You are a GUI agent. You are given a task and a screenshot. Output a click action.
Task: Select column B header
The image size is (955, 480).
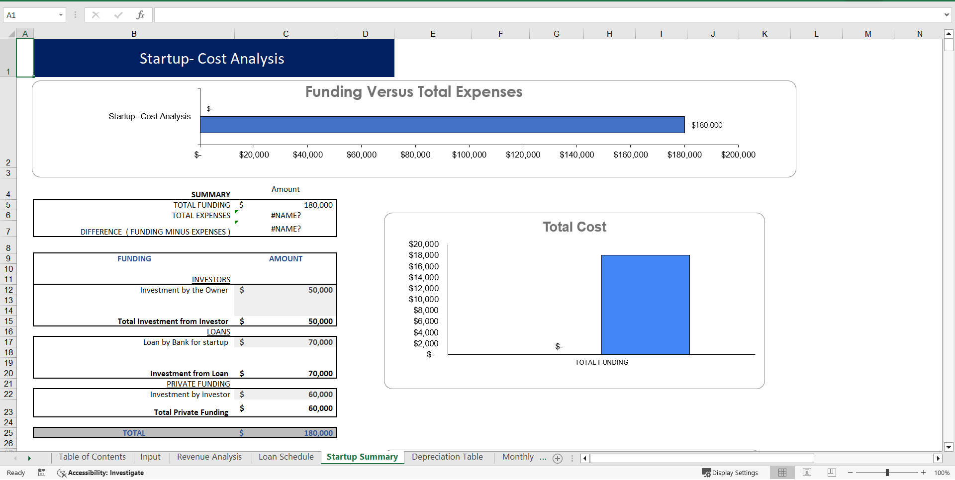(134, 34)
